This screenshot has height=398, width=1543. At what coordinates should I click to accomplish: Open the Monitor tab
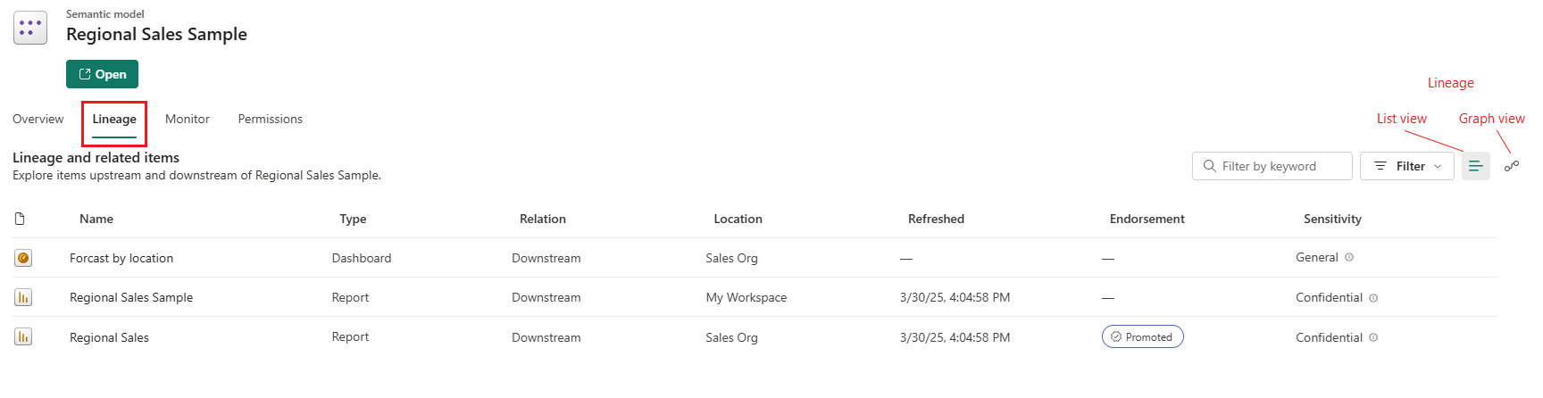click(188, 119)
